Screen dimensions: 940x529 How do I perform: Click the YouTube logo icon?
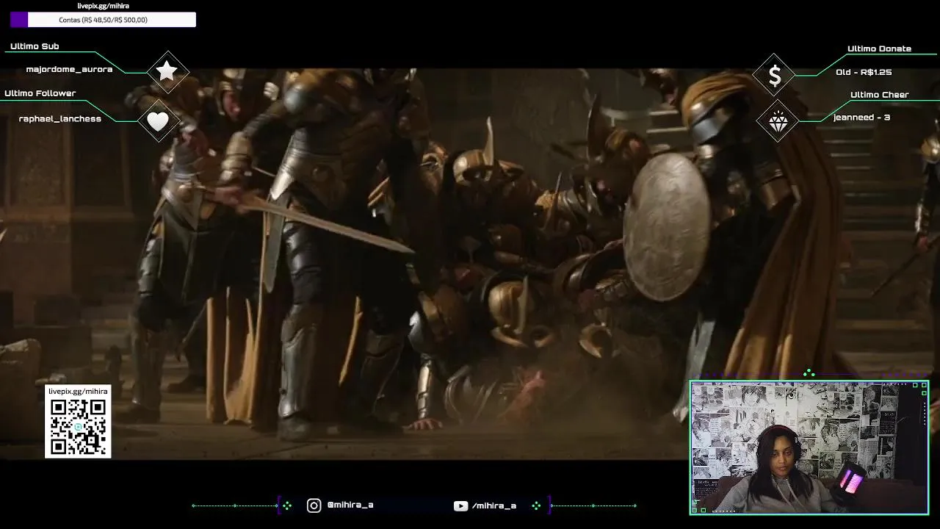460,505
